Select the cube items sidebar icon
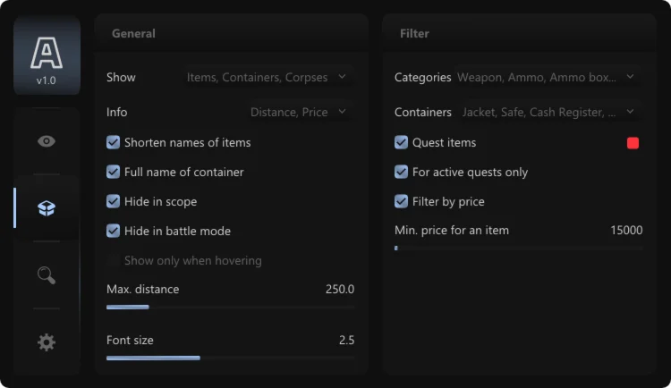 (x=47, y=207)
